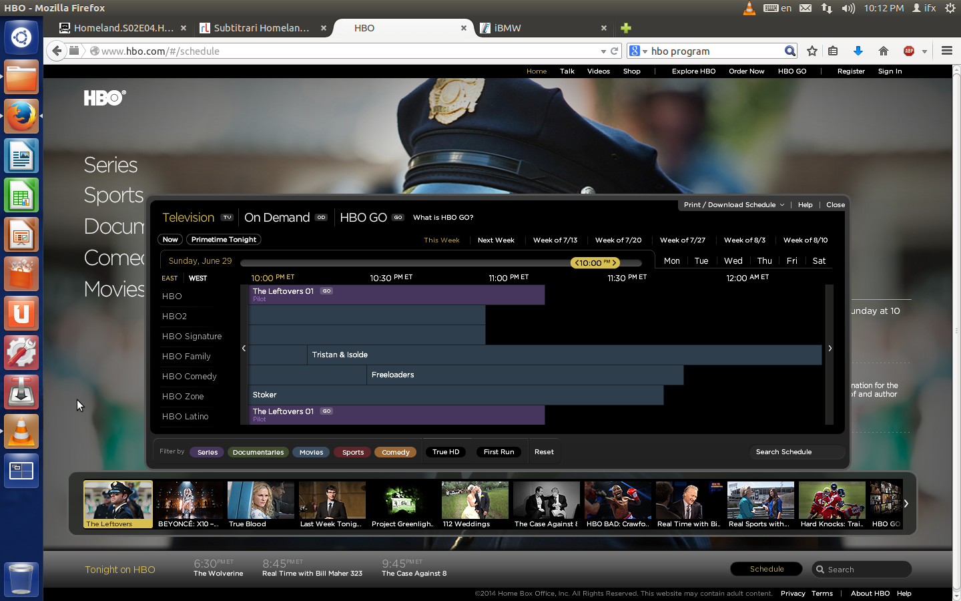Click The Leftovers 01 on HBO row
The height and width of the screenshot is (601, 961).
pos(396,295)
